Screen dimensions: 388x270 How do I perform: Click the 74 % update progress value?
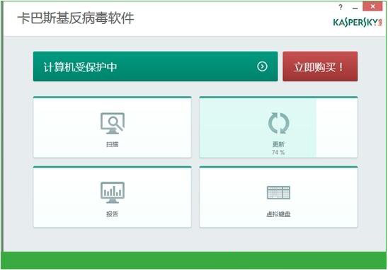[278, 153]
